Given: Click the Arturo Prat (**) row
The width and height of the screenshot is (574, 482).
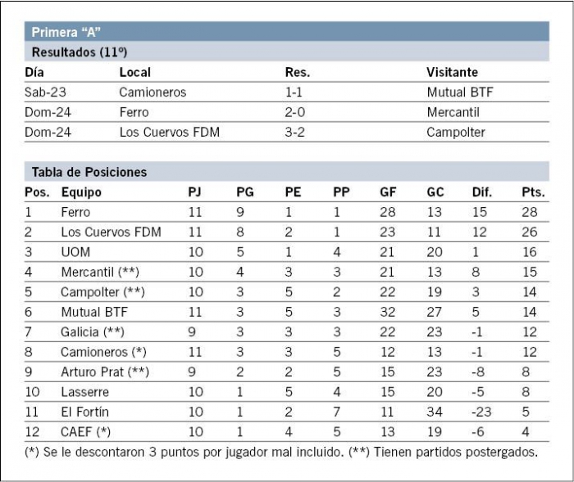Looking at the screenshot, I should (287, 372).
